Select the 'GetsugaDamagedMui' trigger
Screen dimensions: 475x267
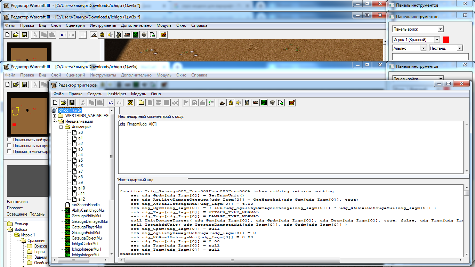pyautogui.click(x=90, y=221)
